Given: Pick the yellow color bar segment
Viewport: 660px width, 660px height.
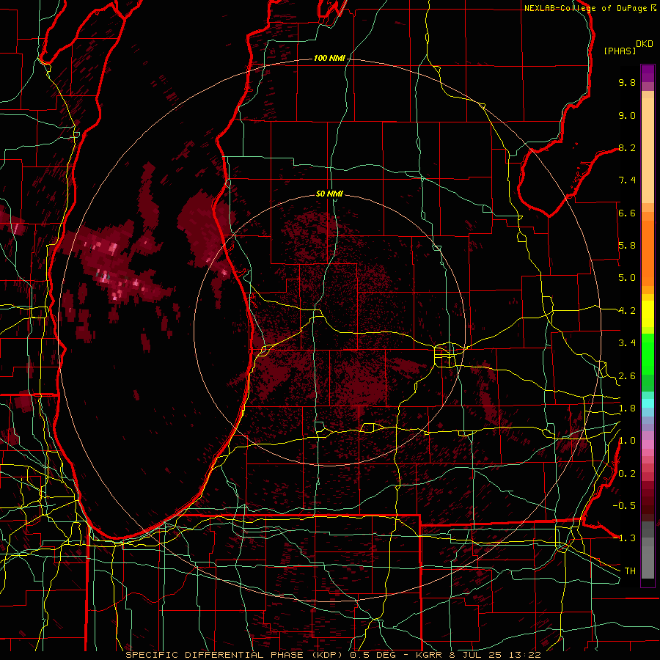Looking at the screenshot, I should pos(648,314).
